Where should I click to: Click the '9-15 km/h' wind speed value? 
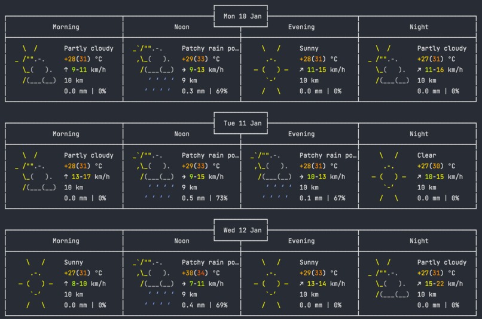[x=206, y=177]
